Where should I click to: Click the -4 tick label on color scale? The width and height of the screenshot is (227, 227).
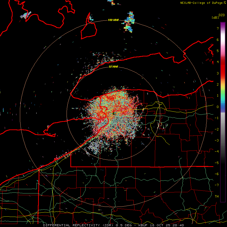point(217,152)
